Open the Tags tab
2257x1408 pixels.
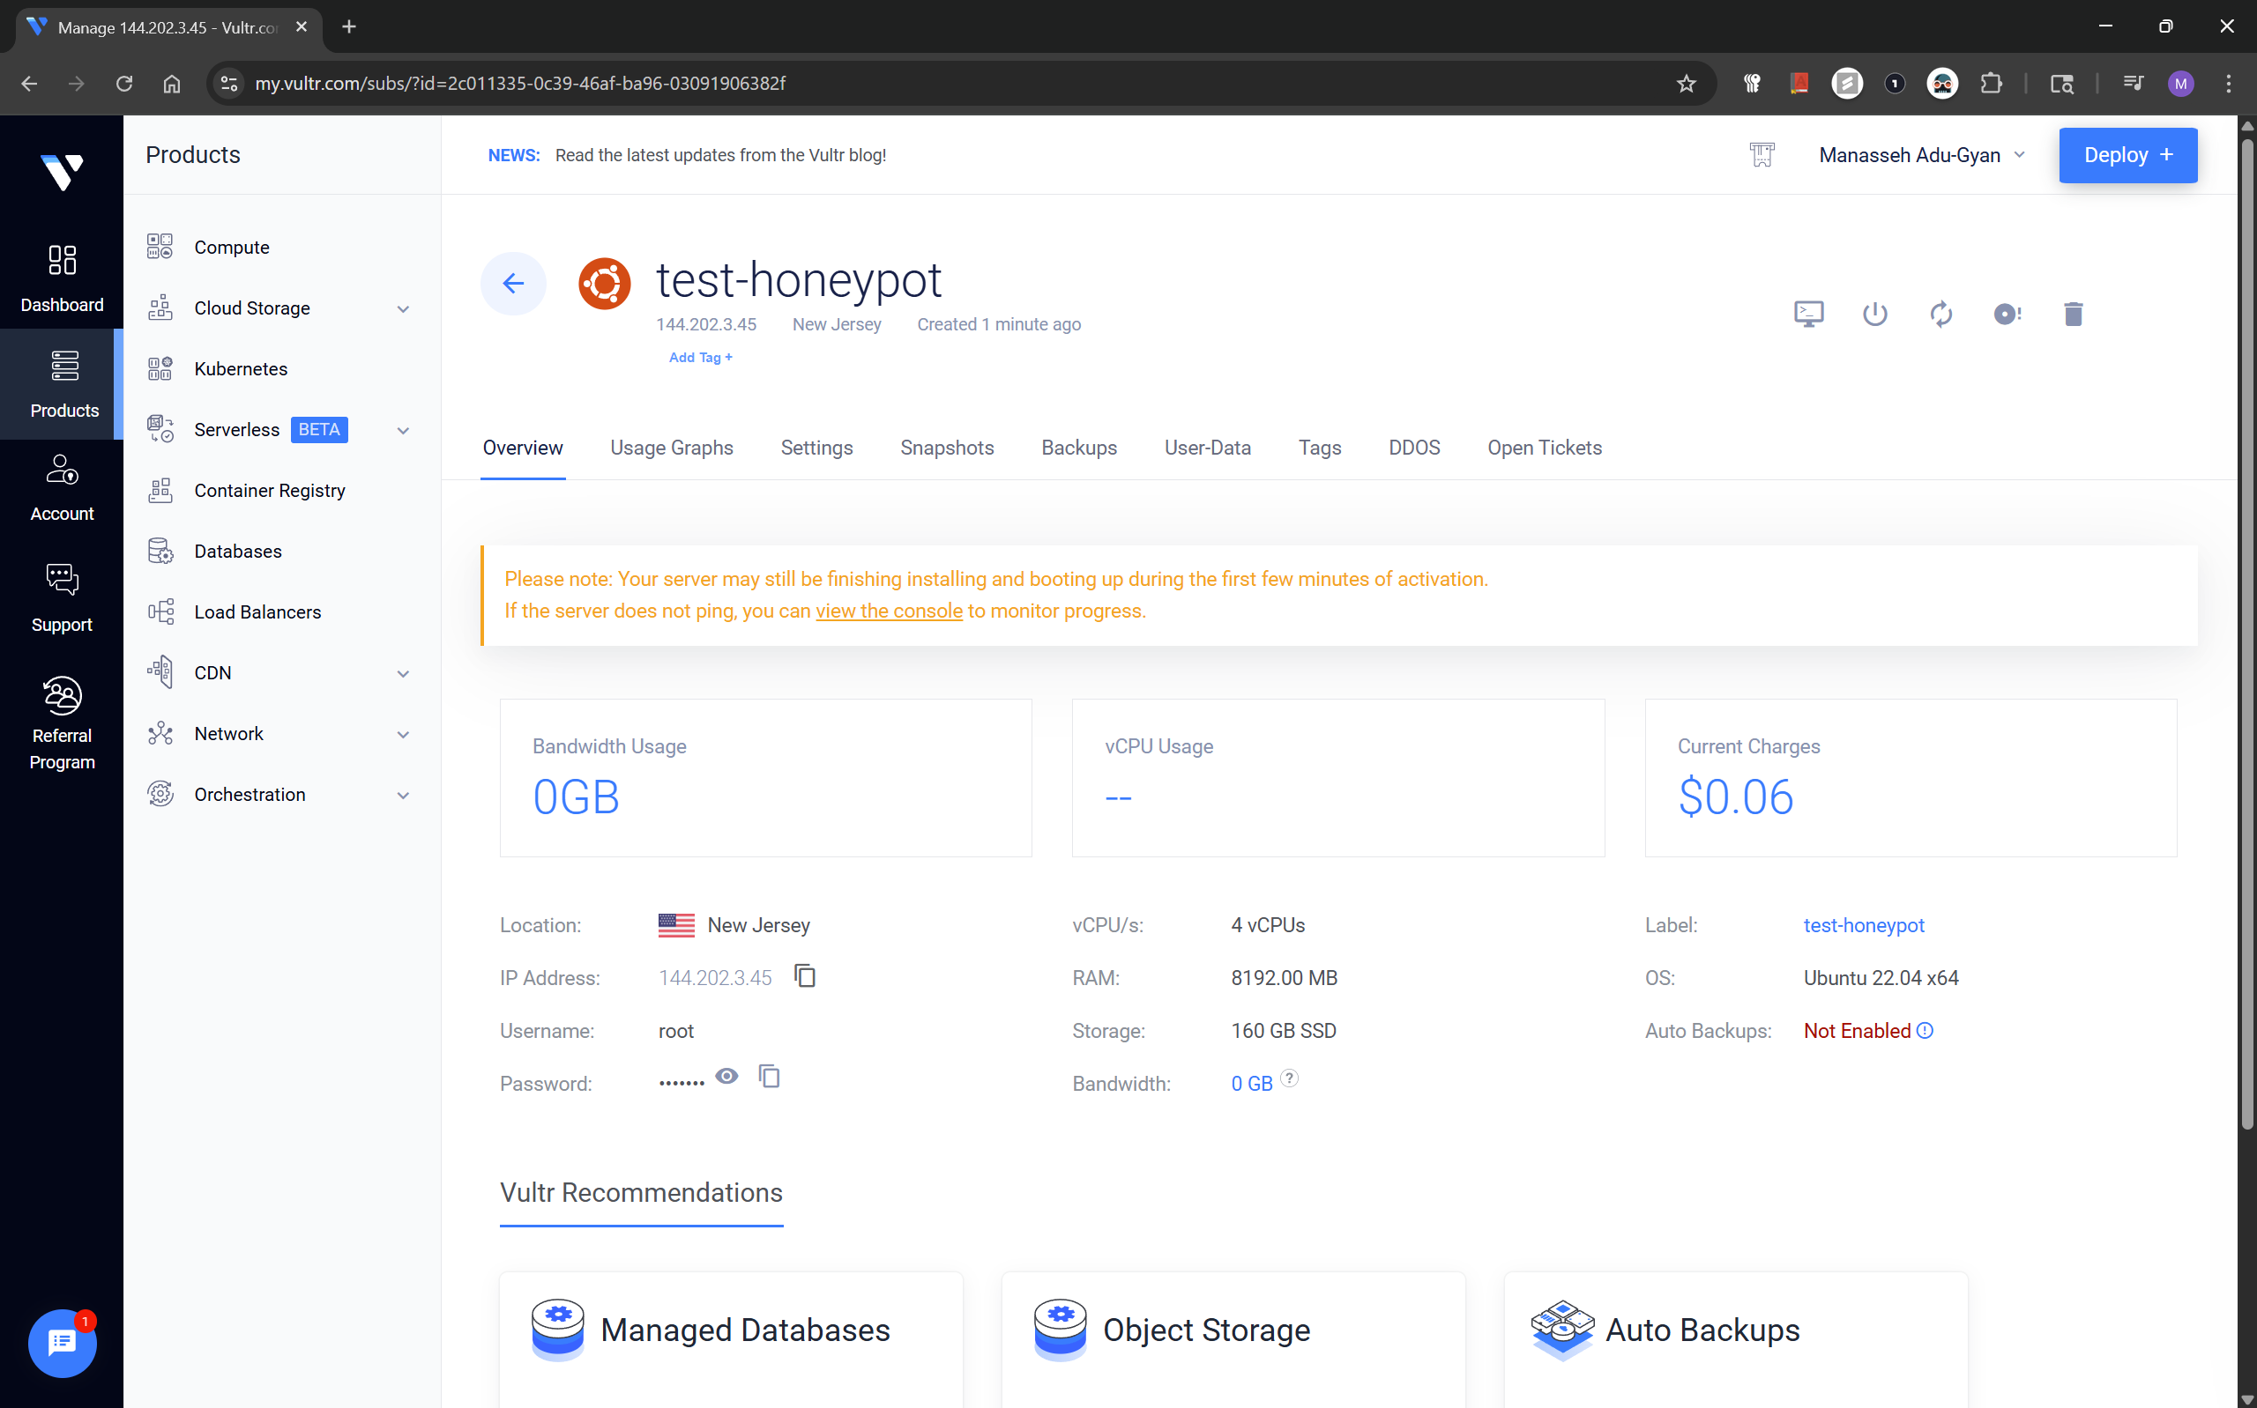pyautogui.click(x=1319, y=448)
